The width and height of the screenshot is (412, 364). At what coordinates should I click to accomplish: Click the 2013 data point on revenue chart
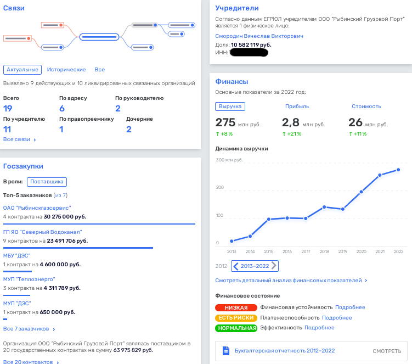(x=232, y=241)
